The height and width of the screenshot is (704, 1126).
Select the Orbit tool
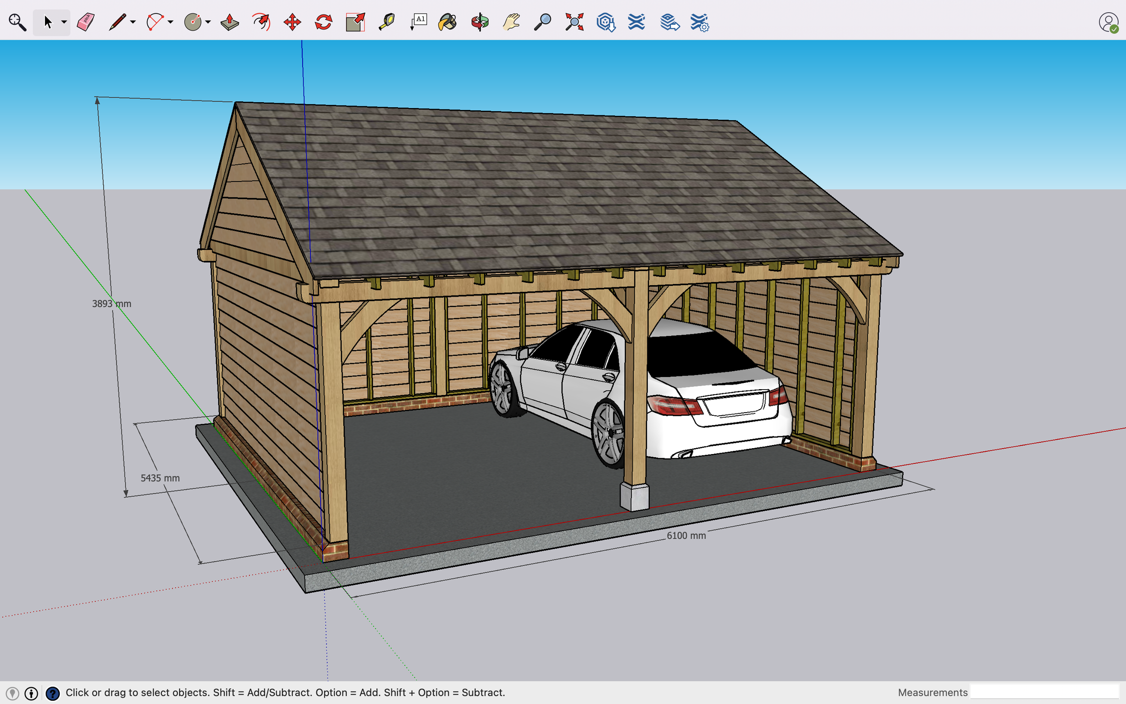(x=480, y=22)
